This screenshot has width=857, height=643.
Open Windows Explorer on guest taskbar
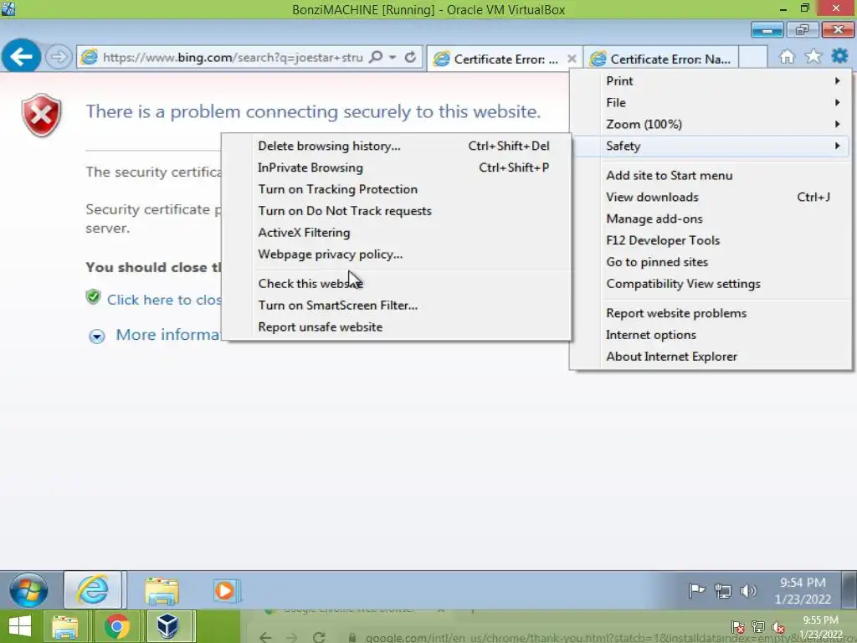tap(162, 591)
